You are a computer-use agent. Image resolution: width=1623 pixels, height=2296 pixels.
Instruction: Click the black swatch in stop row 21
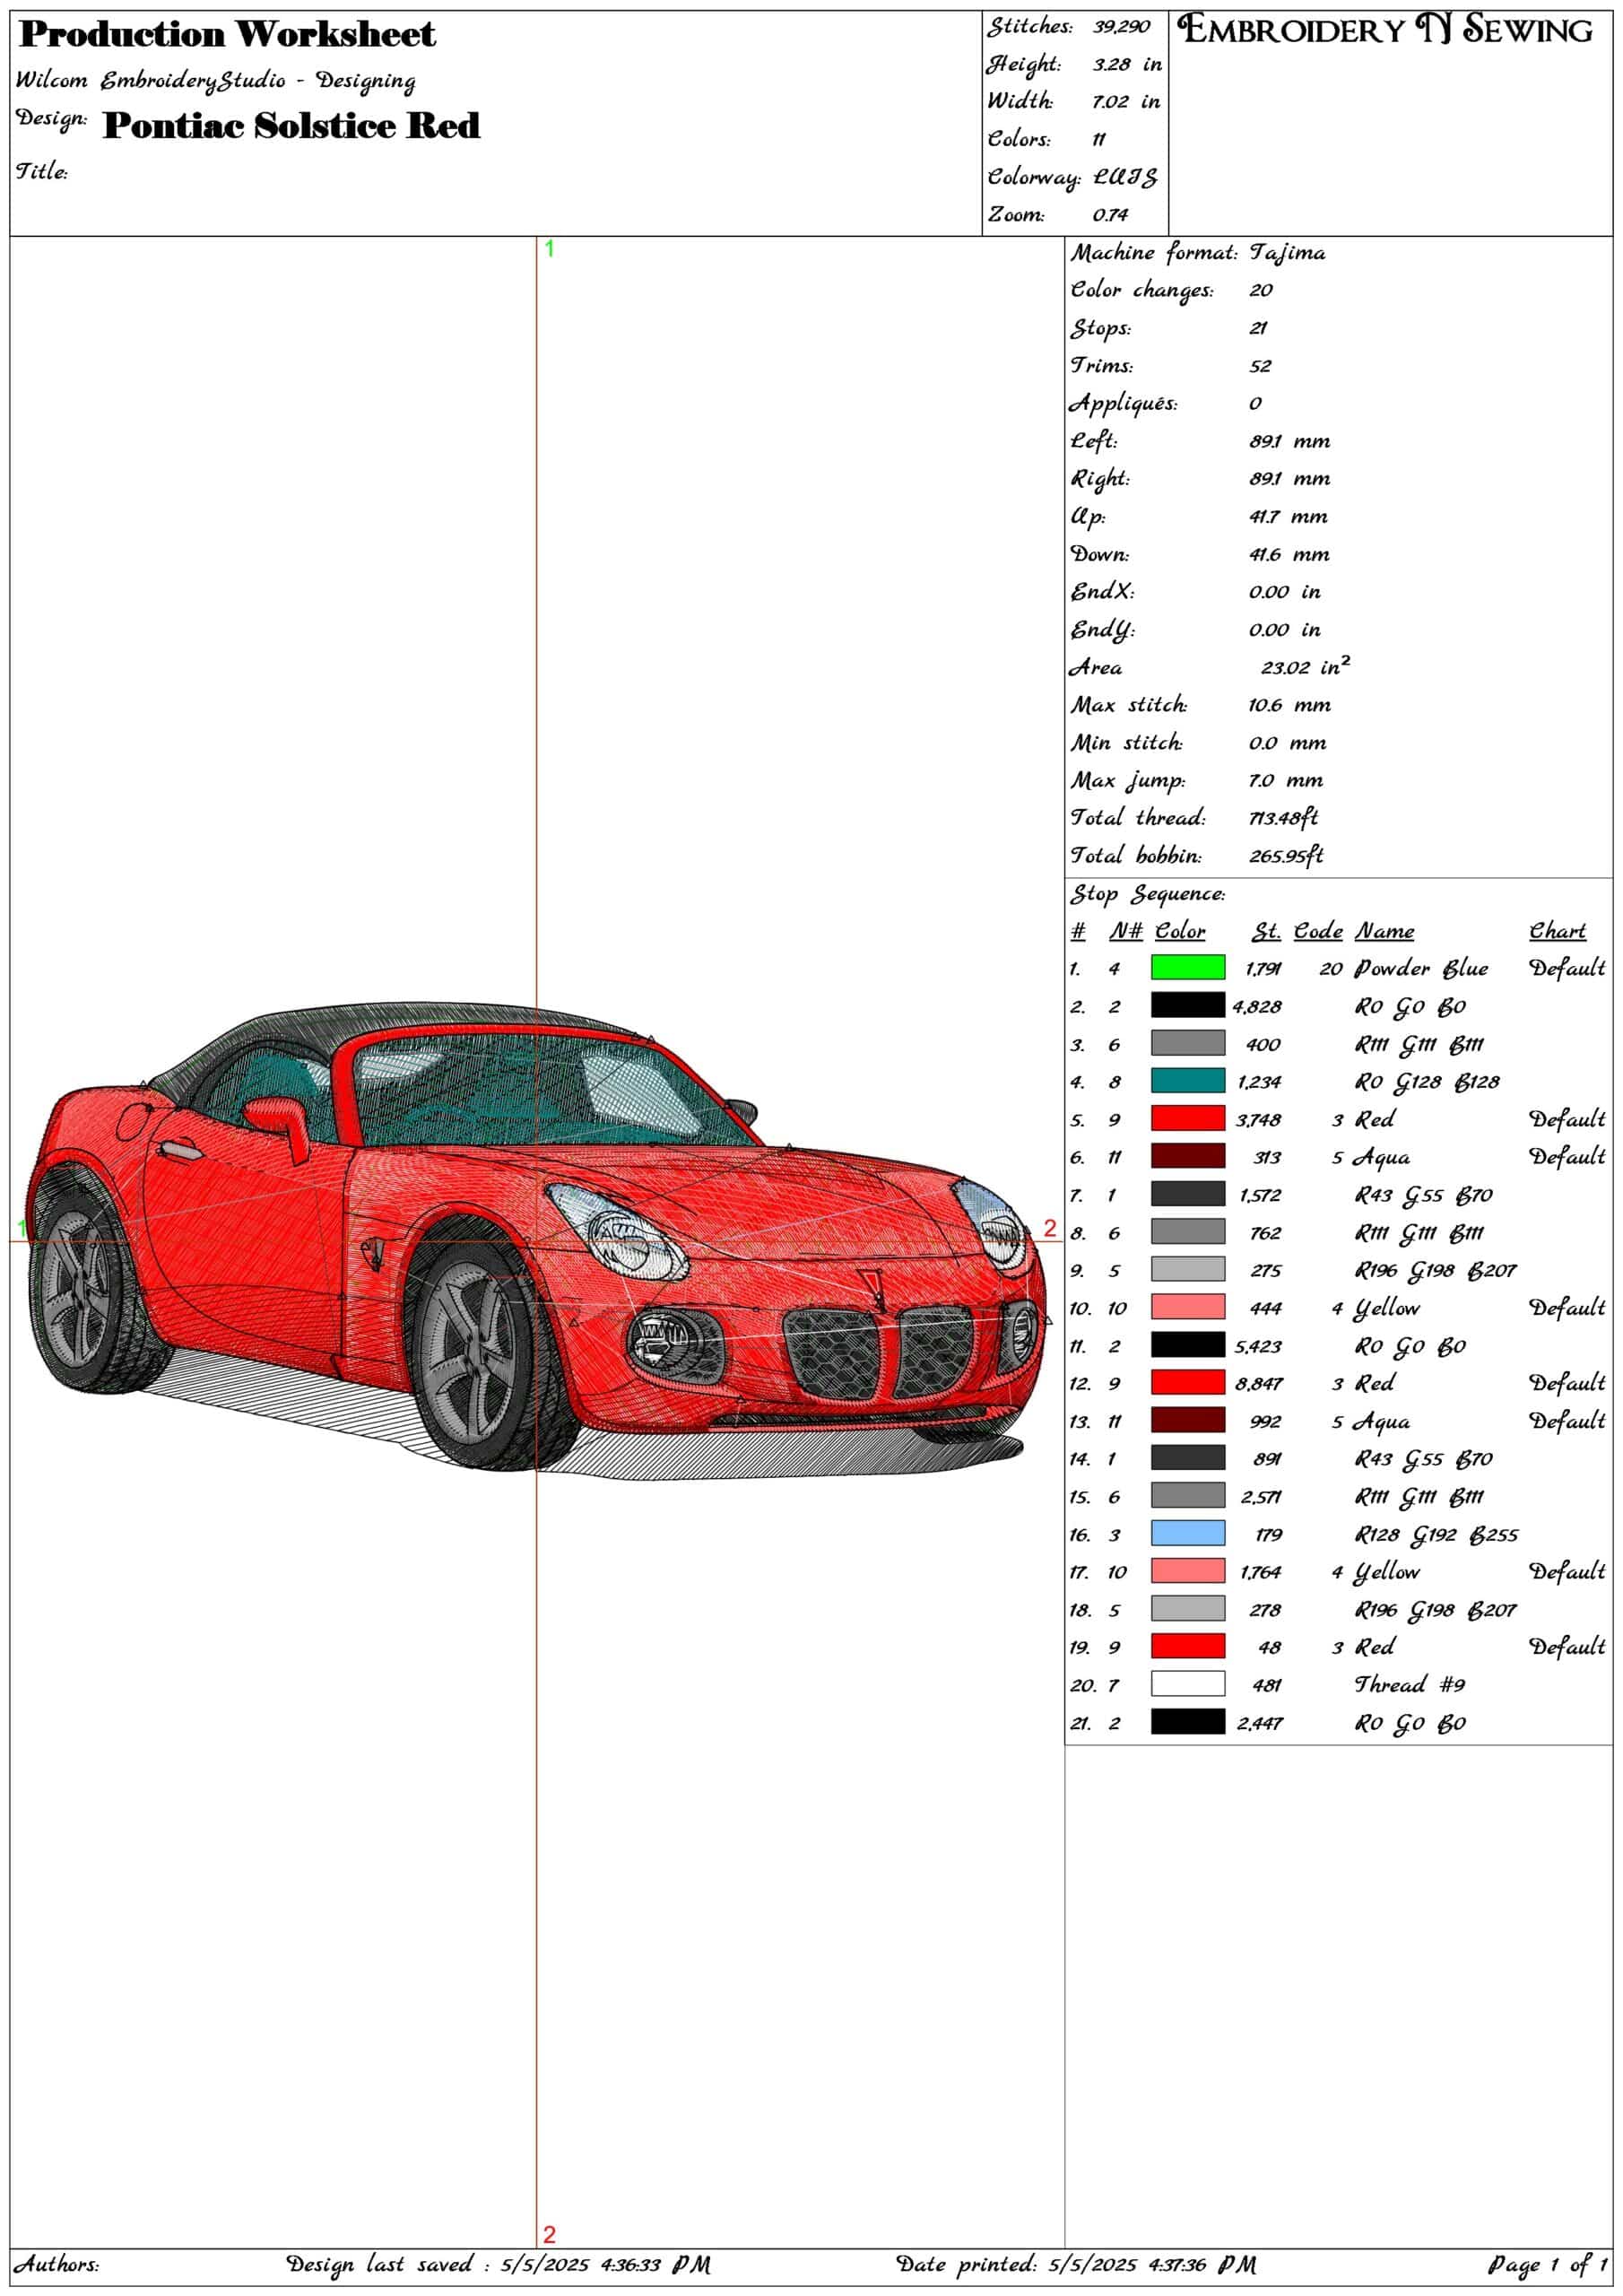click(1187, 1722)
